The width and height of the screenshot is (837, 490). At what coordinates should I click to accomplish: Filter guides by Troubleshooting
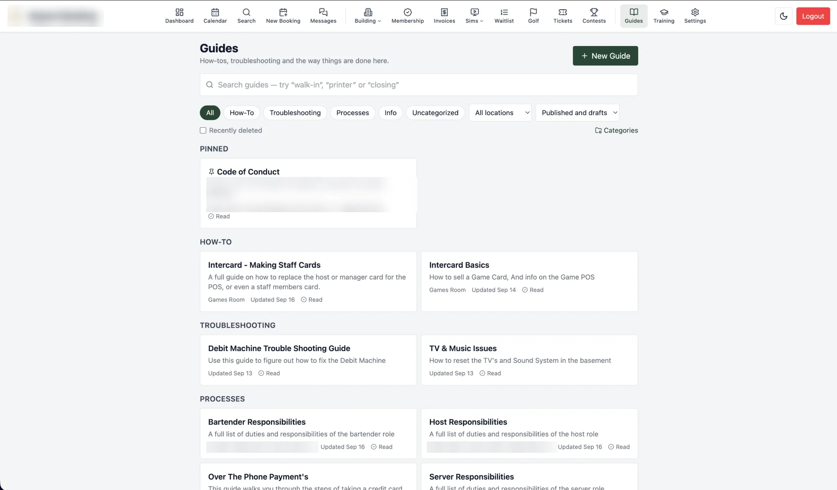(x=295, y=113)
